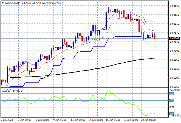Click the tall blue candle on 15 Jun
The height and width of the screenshot is (123, 181).
[106, 21]
